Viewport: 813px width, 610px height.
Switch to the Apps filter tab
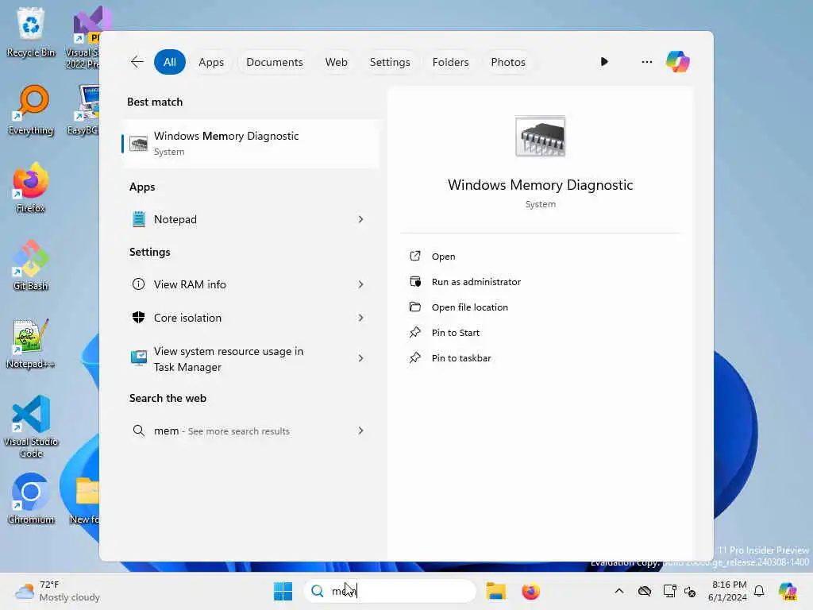tap(211, 62)
